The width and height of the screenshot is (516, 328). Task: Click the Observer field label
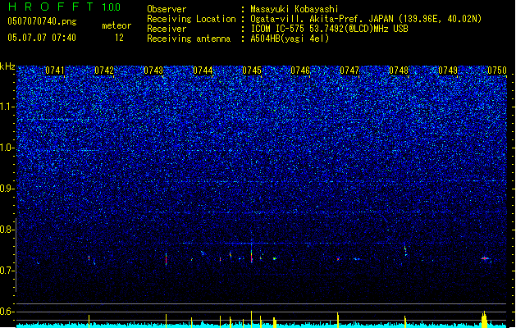coord(167,9)
